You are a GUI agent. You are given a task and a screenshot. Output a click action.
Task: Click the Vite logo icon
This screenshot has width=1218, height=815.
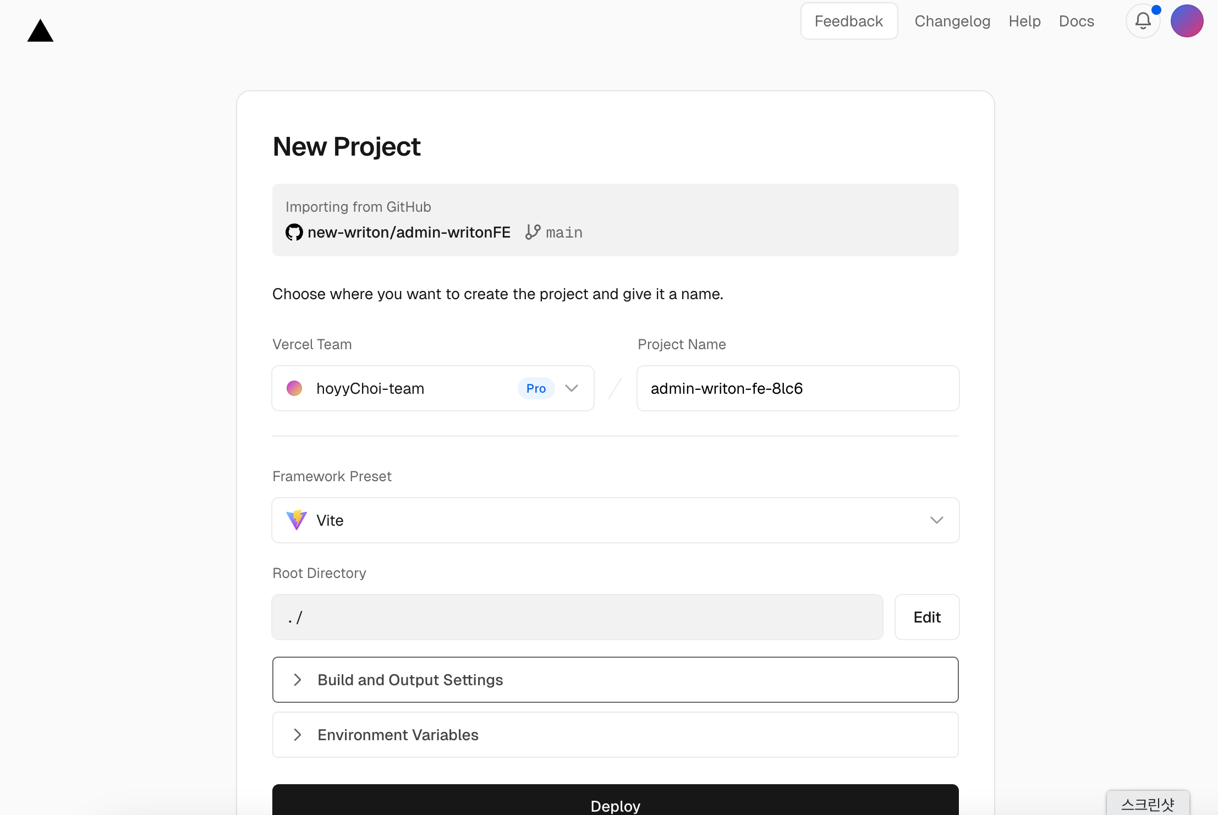click(x=297, y=520)
